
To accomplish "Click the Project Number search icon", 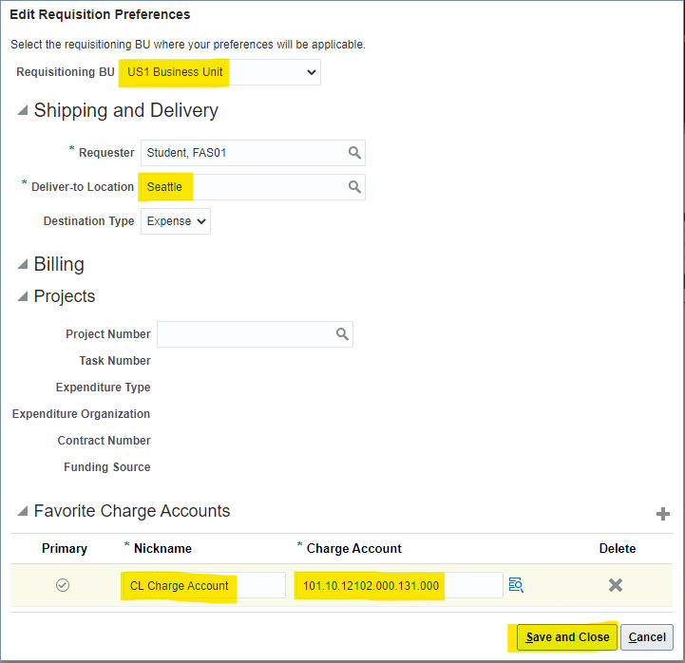I will 342,334.
